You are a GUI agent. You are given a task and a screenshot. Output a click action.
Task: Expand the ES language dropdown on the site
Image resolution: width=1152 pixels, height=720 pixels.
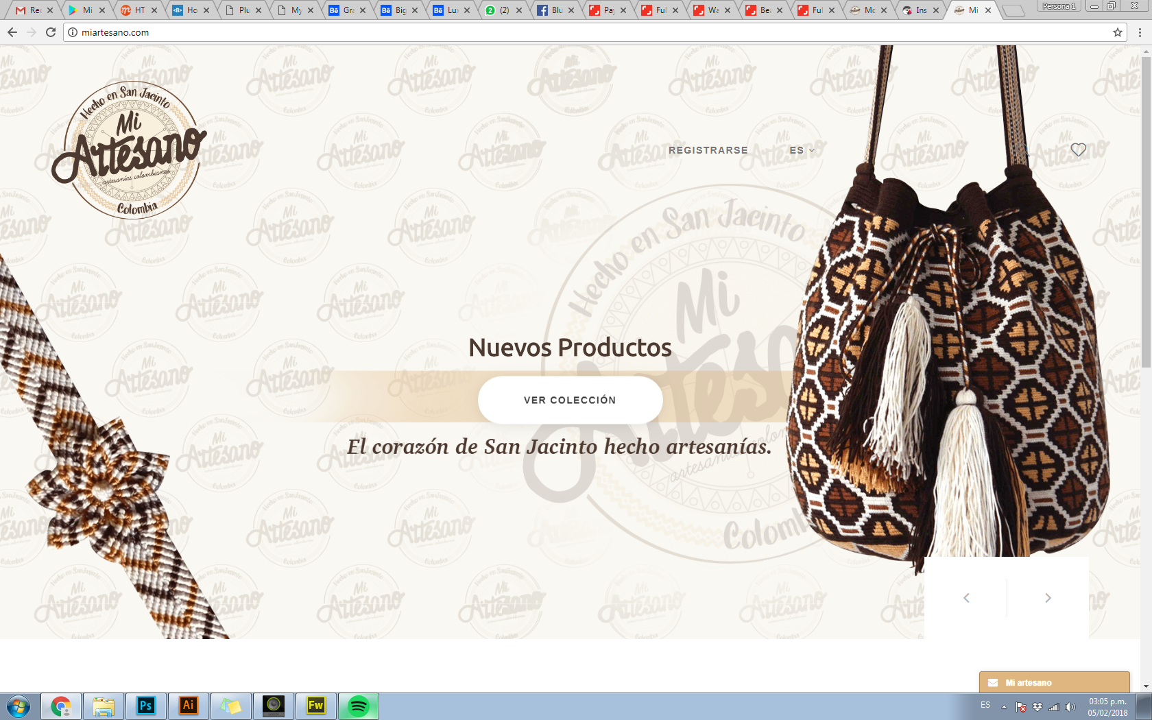pyautogui.click(x=802, y=150)
